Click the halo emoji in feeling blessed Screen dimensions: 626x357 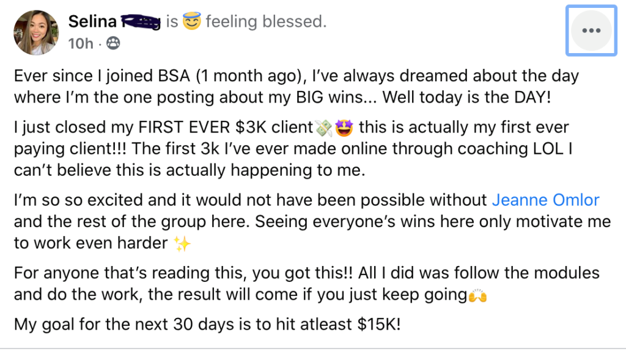[x=193, y=21]
